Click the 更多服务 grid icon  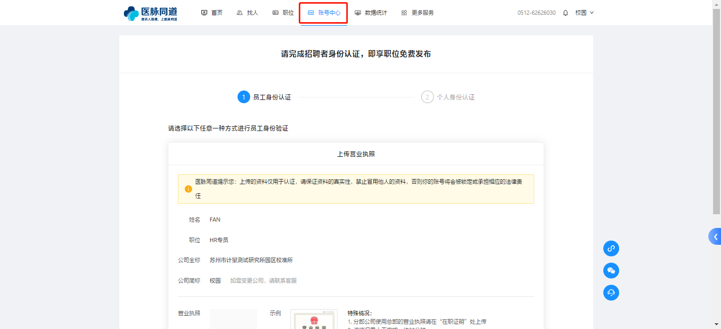click(404, 13)
